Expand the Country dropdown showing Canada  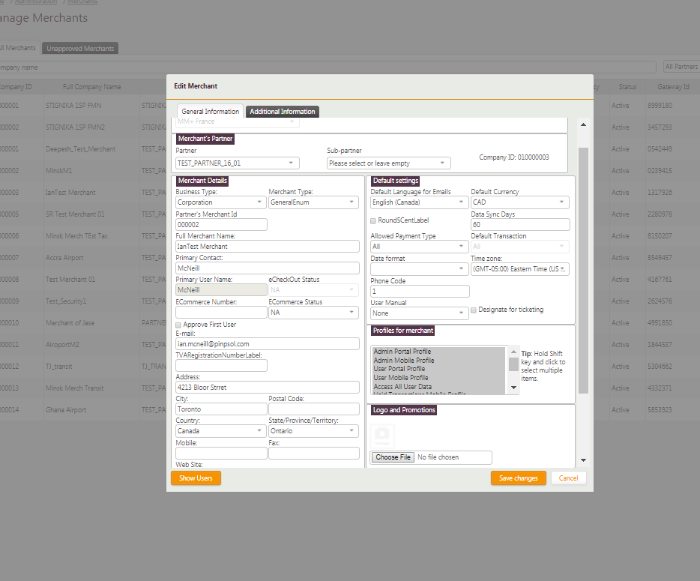221,431
